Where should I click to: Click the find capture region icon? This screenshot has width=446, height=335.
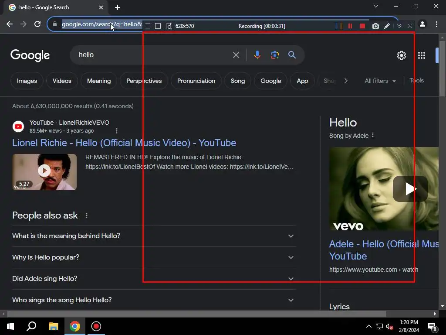pos(169,26)
